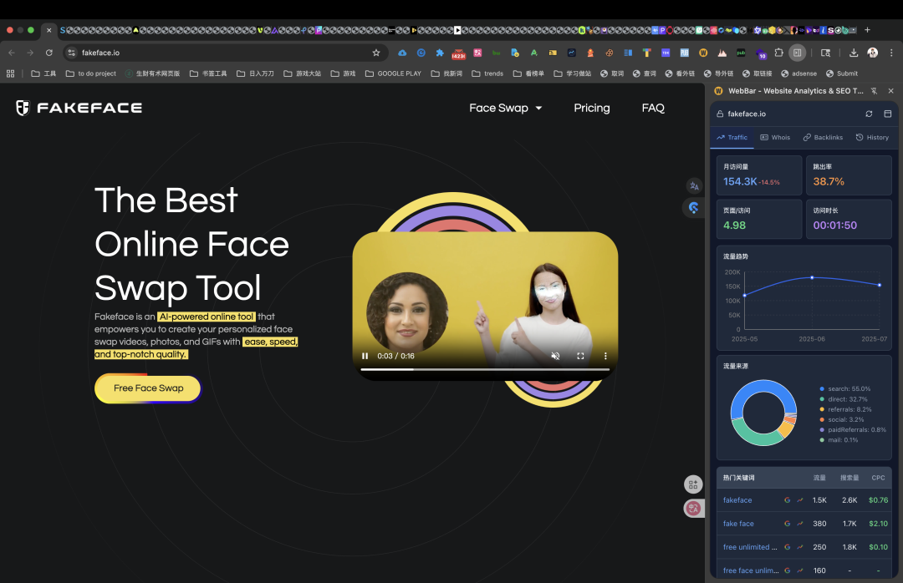Click the traffic sources donut chart
The height and width of the screenshot is (583, 903).
tap(763, 413)
